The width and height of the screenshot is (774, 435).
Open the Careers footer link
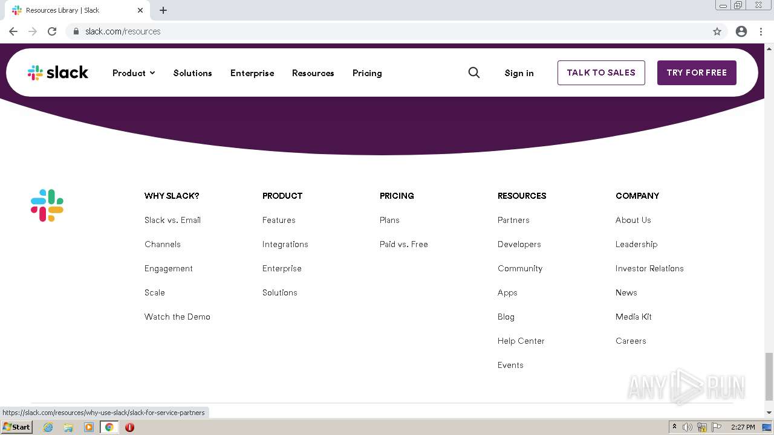(x=631, y=341)
